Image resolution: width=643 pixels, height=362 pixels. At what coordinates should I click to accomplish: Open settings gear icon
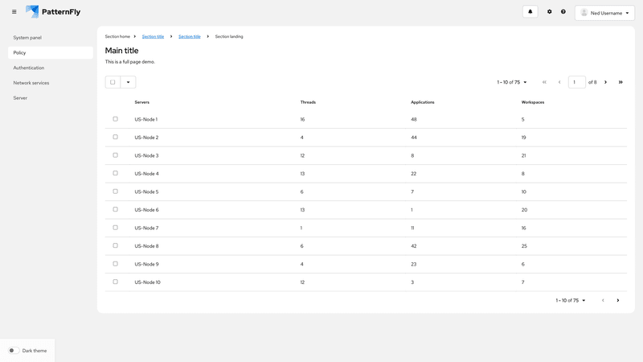550,12
